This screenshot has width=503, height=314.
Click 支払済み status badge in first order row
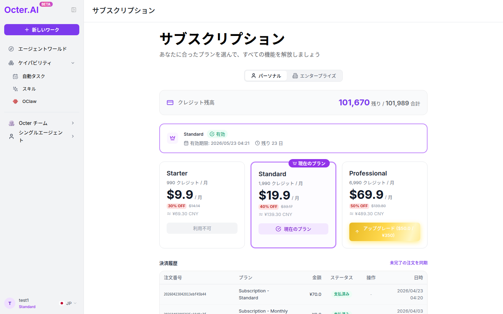(x=342, y=294)
